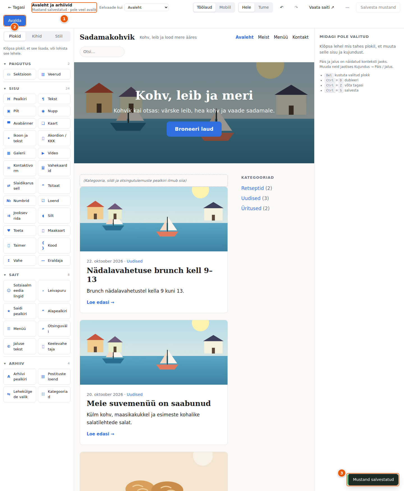Add the Galerii gallery block
Image resolution: width=404 pixels, height=491 pixels.
tap(20, 153)
